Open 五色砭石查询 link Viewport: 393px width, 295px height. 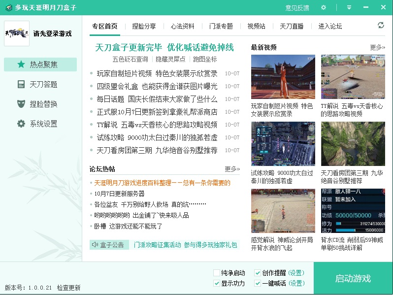(130, 59)
